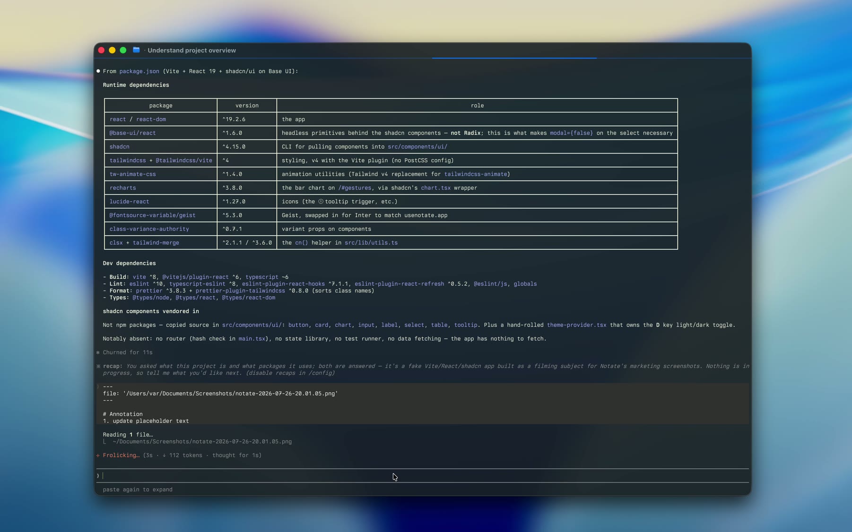
Task: Click version '^0.7.1' cell
Action: tap(232, 229)
